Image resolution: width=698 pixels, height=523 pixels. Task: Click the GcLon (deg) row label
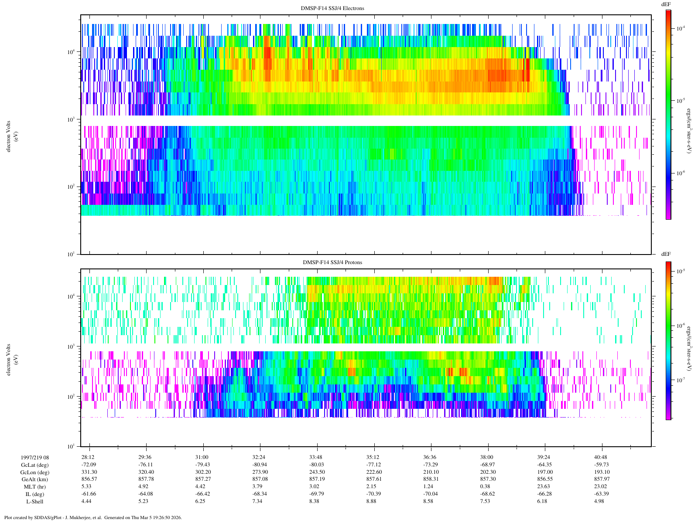click(35, 472)
